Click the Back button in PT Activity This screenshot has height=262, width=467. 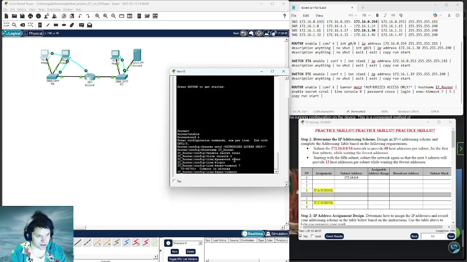coord(414,236)
